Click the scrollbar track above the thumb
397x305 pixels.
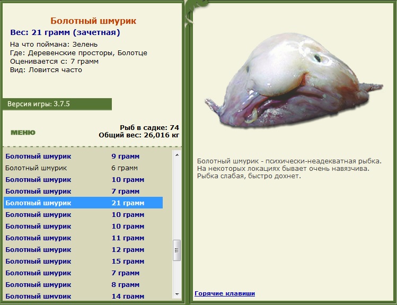point(177,199)
